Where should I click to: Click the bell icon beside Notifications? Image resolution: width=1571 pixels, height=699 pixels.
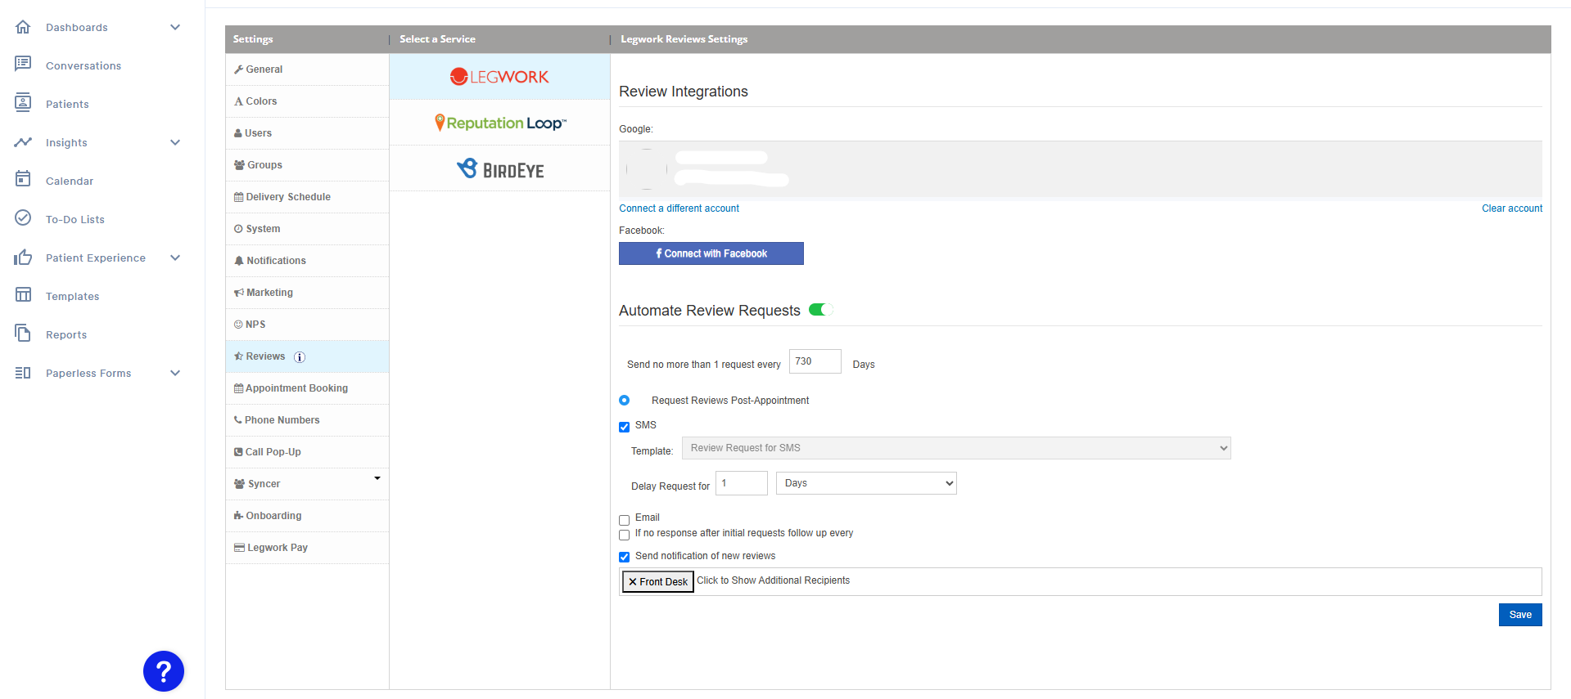tap(239, 261)
